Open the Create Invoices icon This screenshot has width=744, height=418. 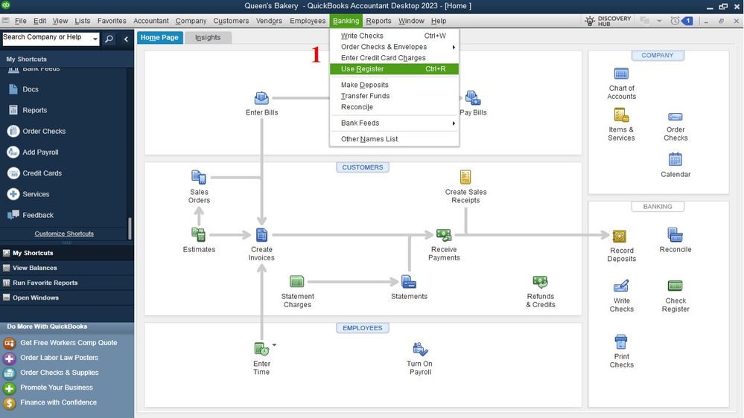tap(261, 234)
